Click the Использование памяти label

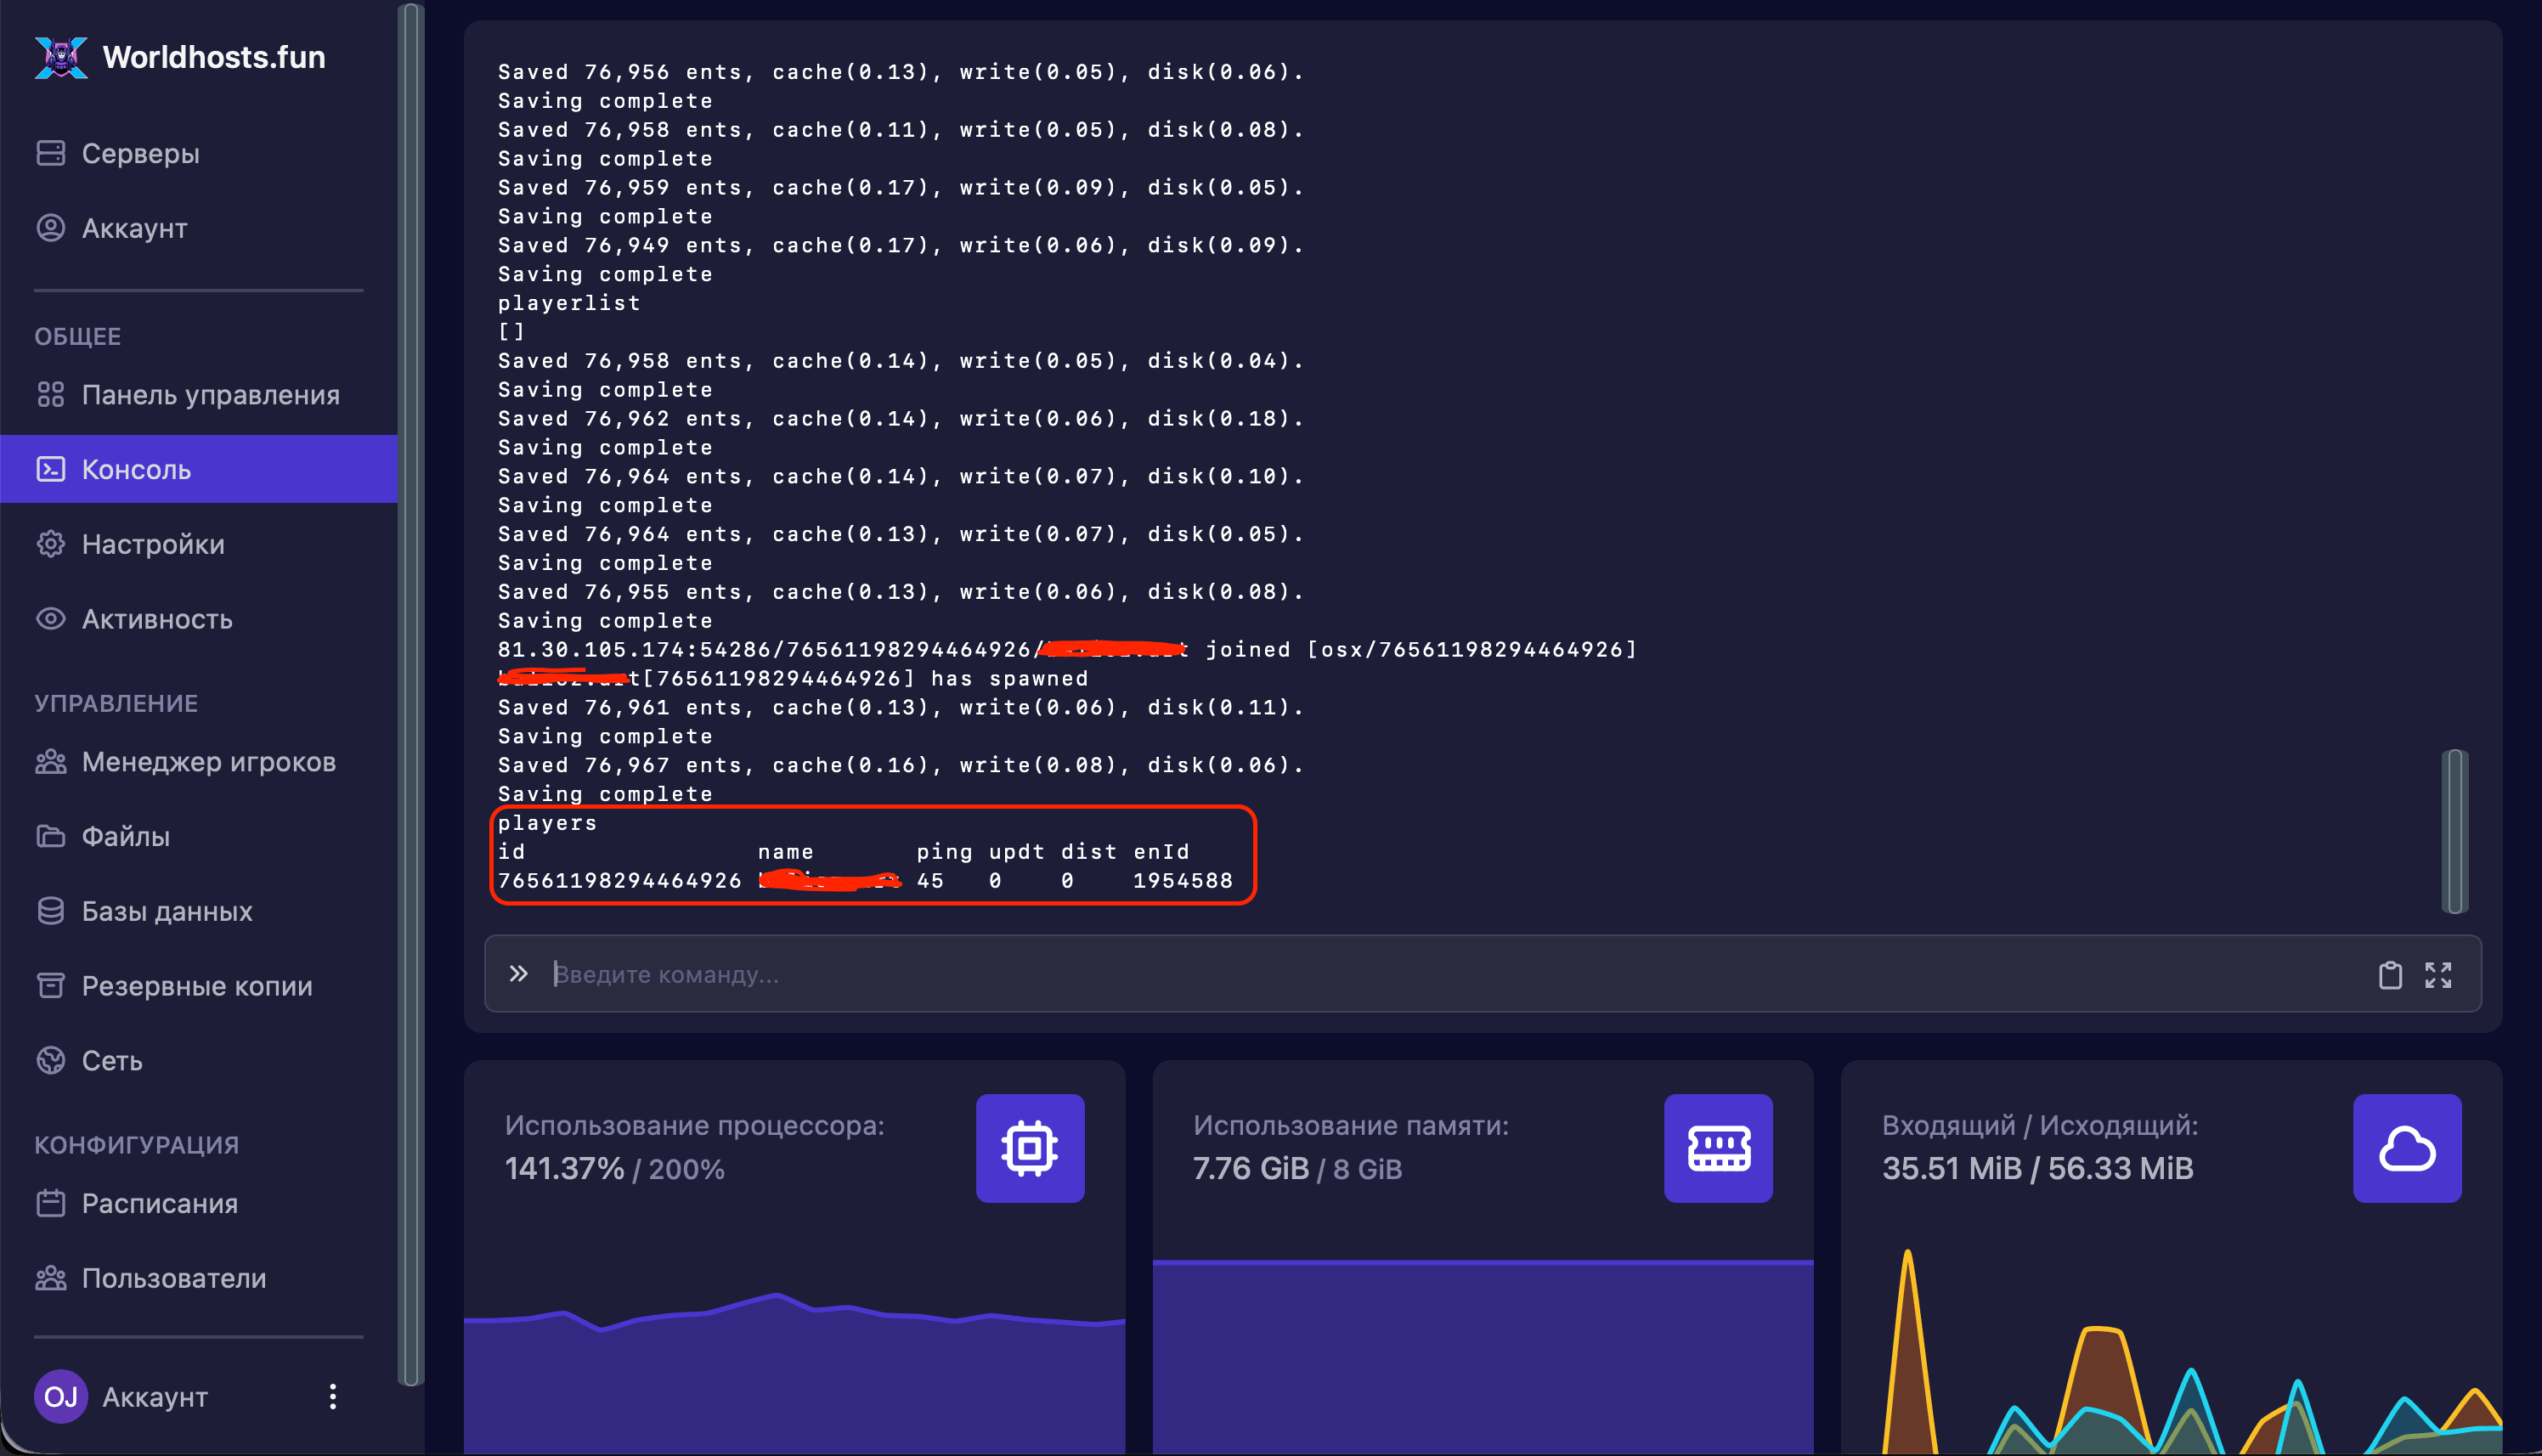pos(1350,1125)
